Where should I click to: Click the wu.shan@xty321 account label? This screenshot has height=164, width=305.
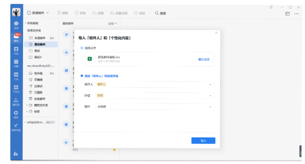point(41,66)
